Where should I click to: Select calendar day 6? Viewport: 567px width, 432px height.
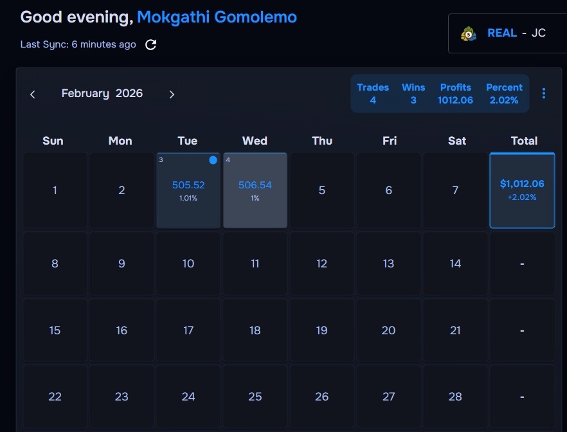click(388, 190)
